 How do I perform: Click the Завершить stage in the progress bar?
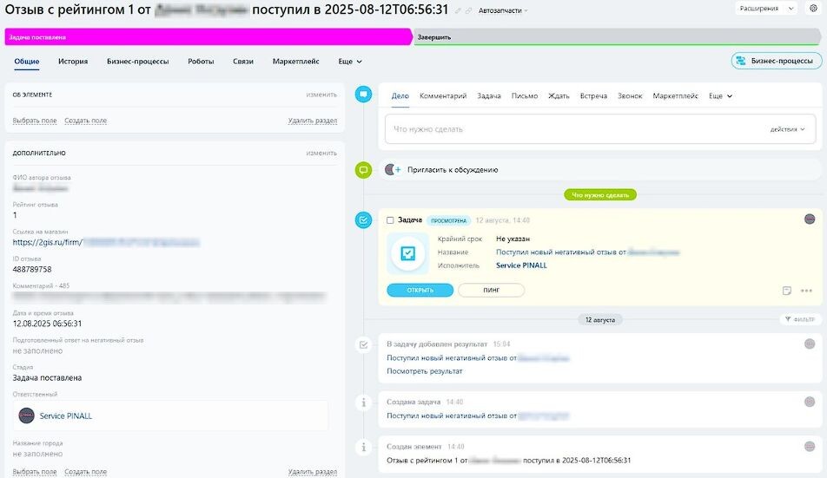pos(434,37)
